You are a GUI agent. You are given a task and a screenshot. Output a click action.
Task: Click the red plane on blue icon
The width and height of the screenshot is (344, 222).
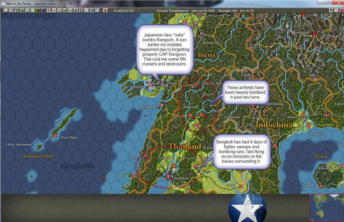(x=44, y=10)
